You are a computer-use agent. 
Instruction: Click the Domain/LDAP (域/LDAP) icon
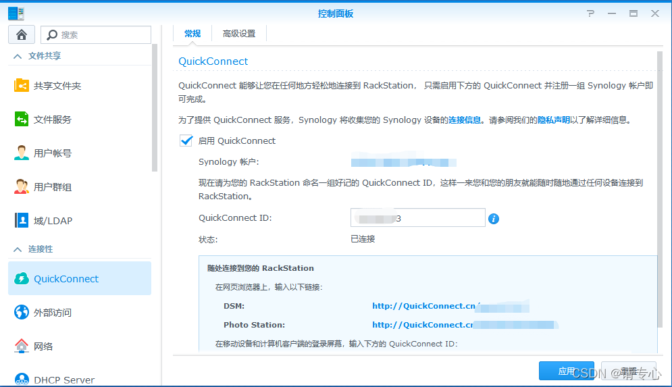tap(22, 220)
